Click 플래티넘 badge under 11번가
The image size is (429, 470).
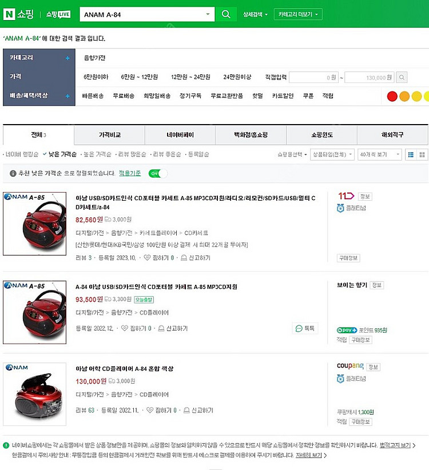click(352, 208)
